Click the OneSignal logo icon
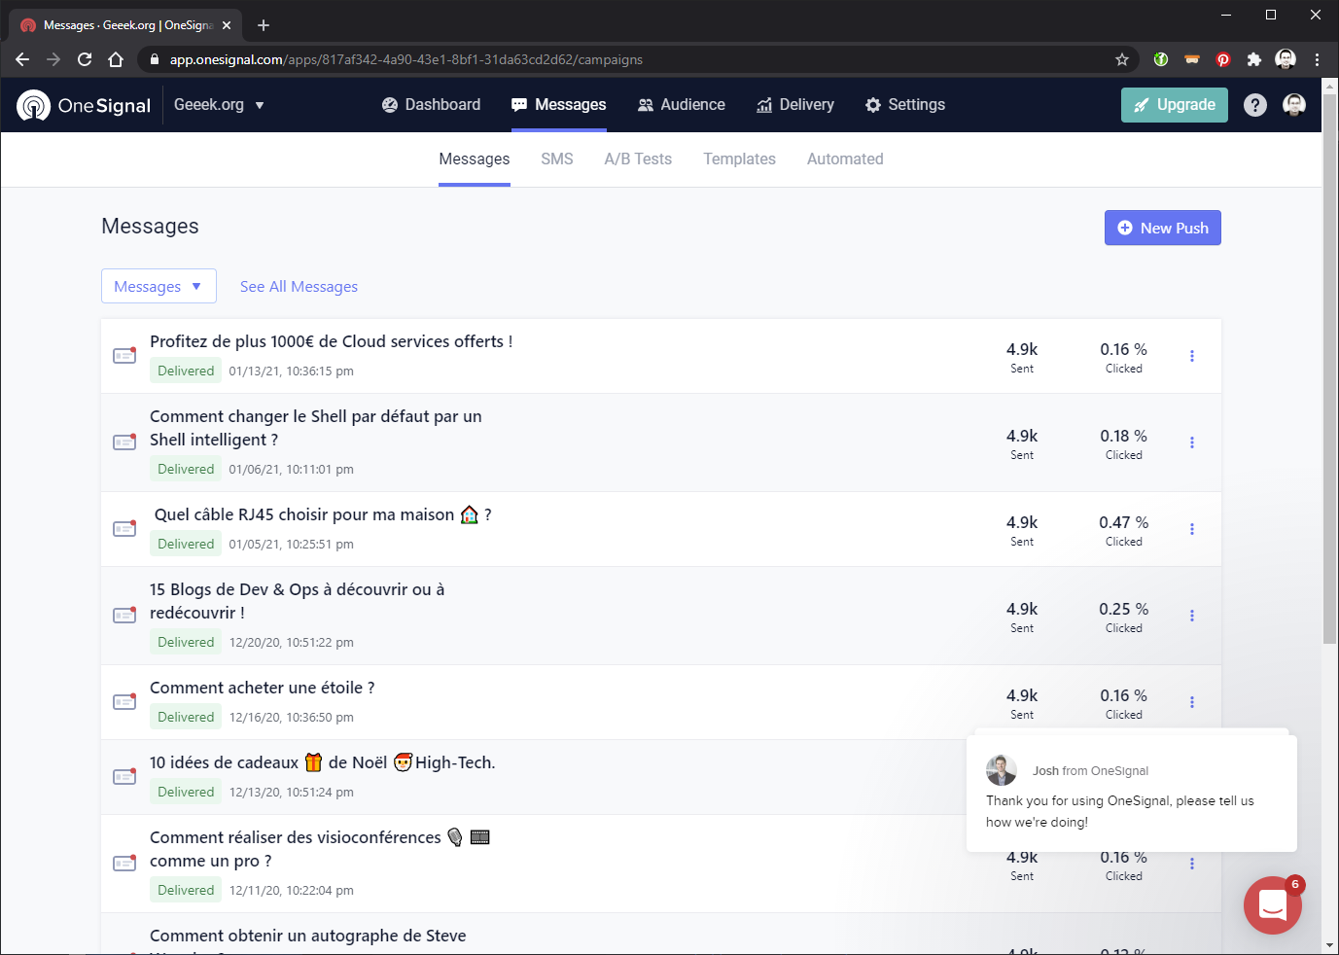1339x955 pixels. [34, 105]
